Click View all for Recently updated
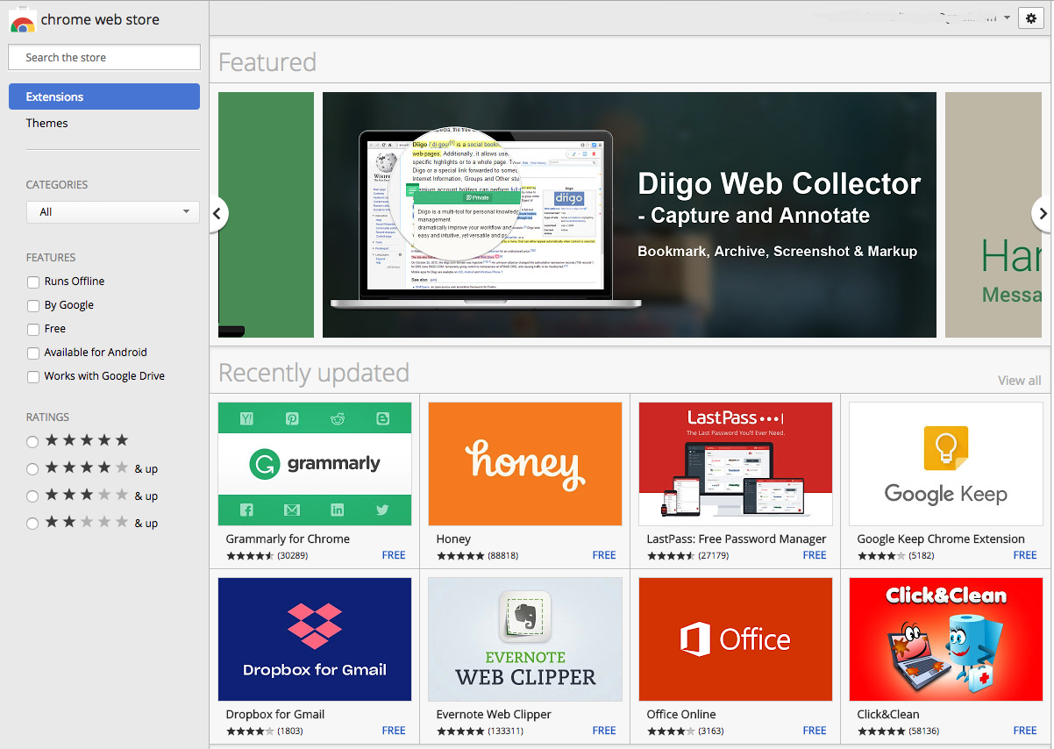1054x749 pixels. tap(1020, 381)
